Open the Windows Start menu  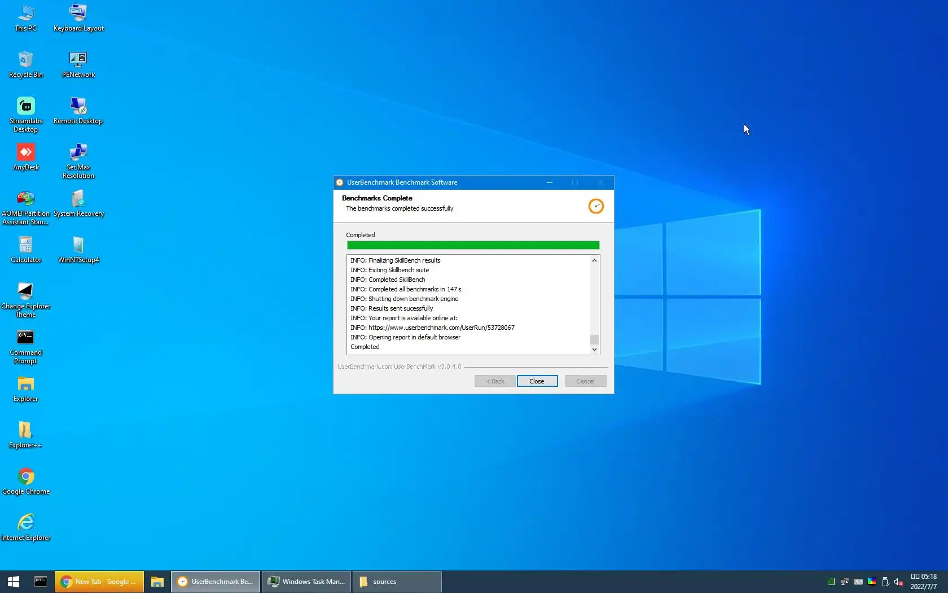click(x=14, y=582)
